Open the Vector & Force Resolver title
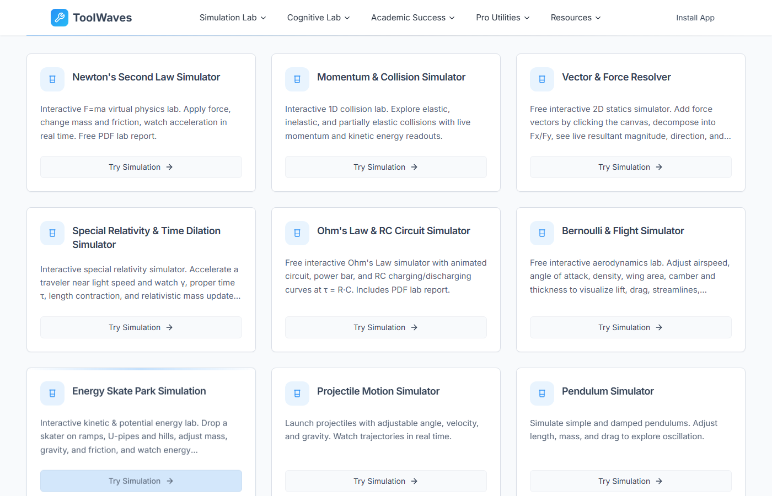The height and width of the screenshot is (496, 772). 616,77
